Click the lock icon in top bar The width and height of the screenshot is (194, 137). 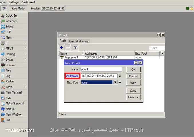coord(191,8)
